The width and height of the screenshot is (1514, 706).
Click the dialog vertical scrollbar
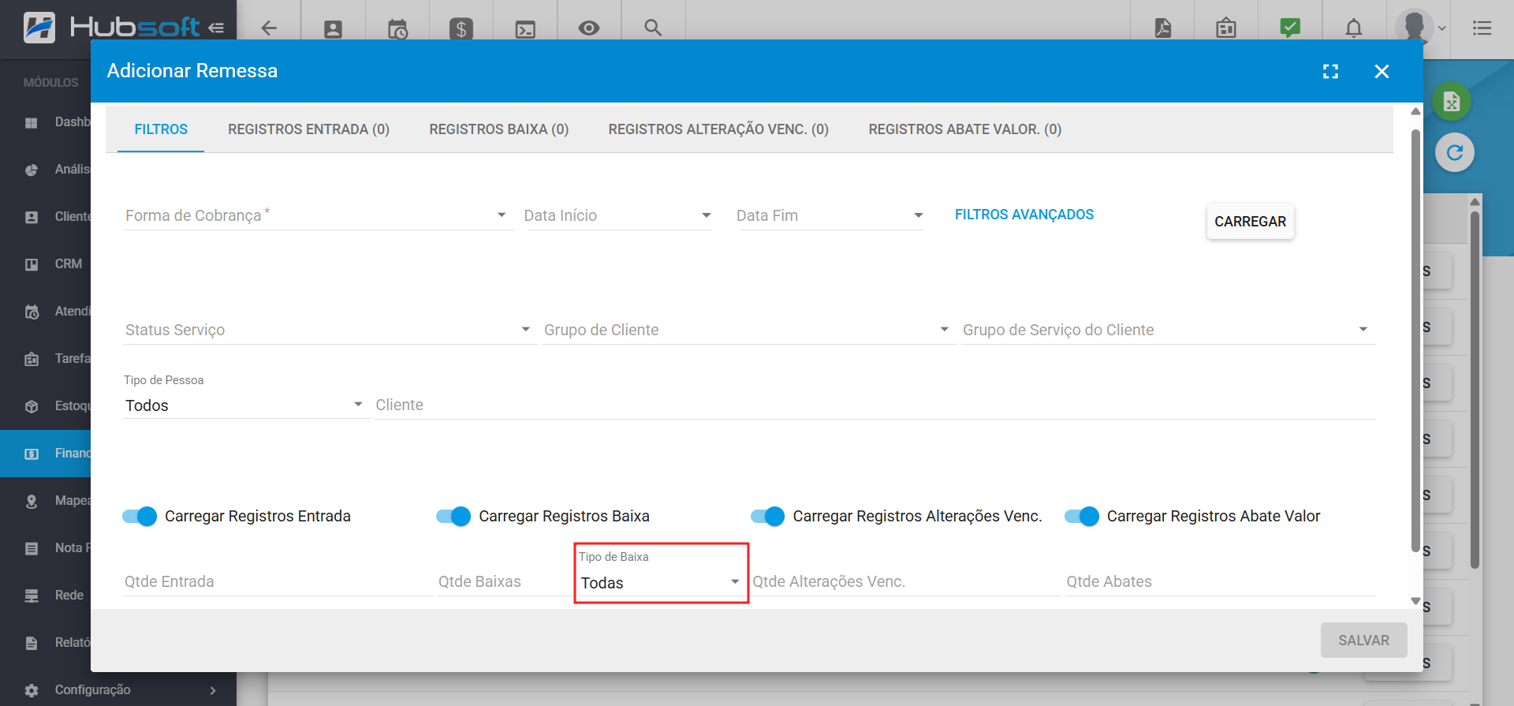click(x=1415, y=339)
